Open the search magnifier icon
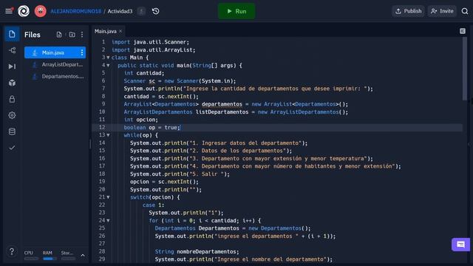473x266 pixels. tap(465, 11)
